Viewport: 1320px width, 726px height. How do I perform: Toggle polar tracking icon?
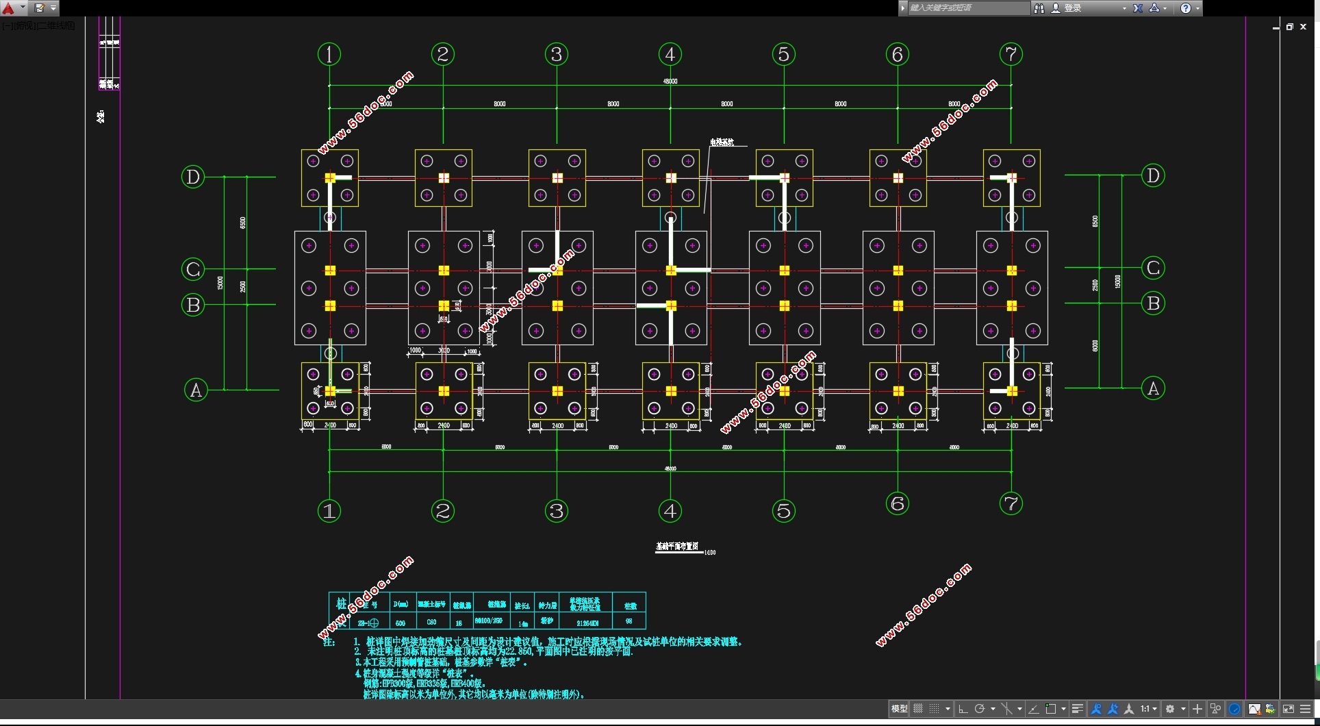(x=980, y=709)
